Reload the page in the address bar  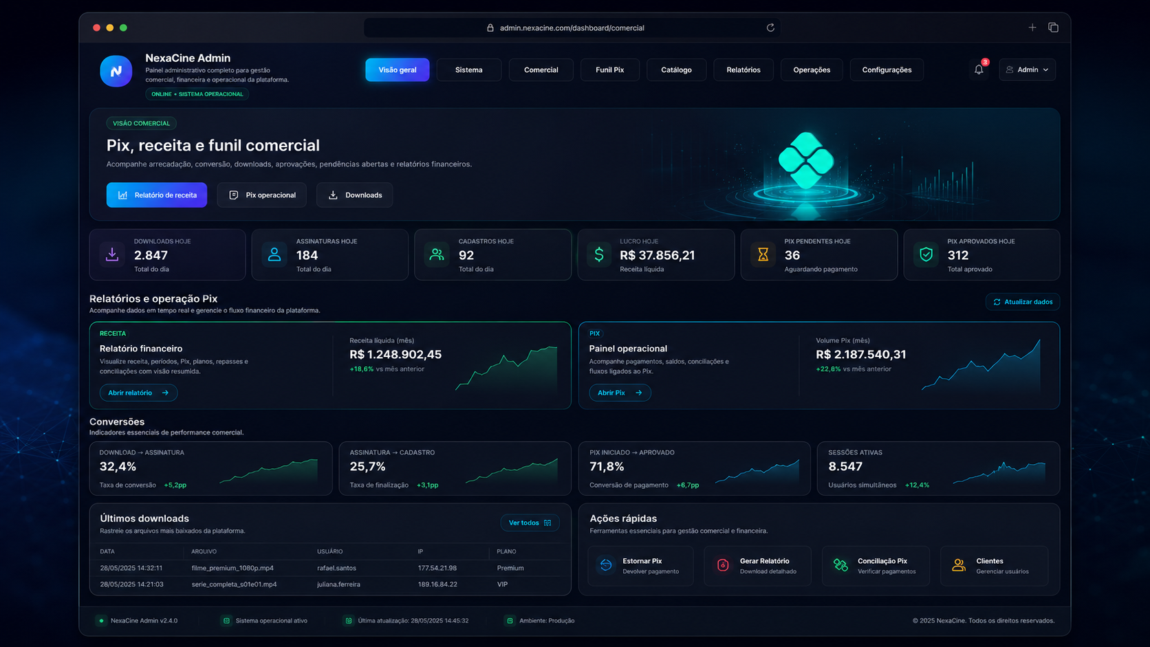tap(770, 28)
